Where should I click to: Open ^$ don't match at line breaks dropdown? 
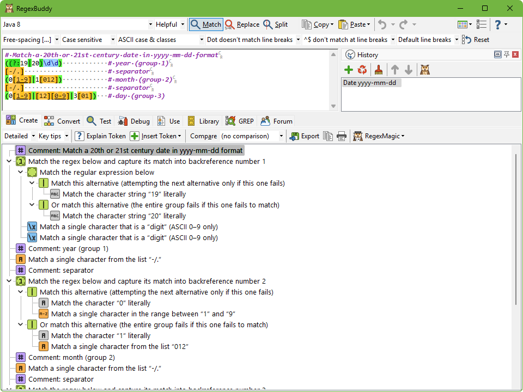pyautogui.click(x=393, y=40)
